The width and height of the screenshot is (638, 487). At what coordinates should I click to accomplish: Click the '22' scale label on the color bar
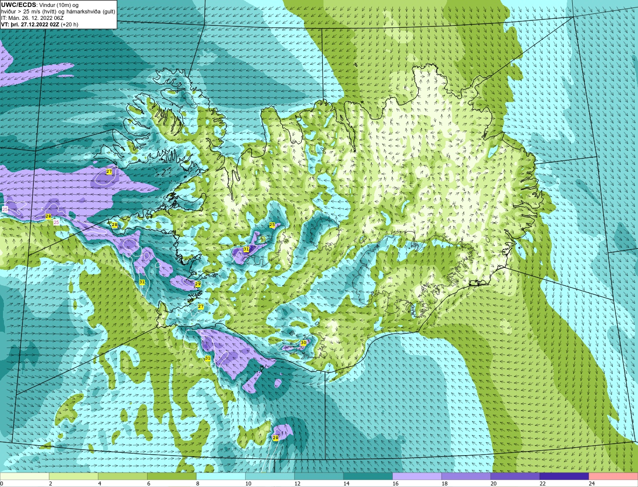click(542, 483)
